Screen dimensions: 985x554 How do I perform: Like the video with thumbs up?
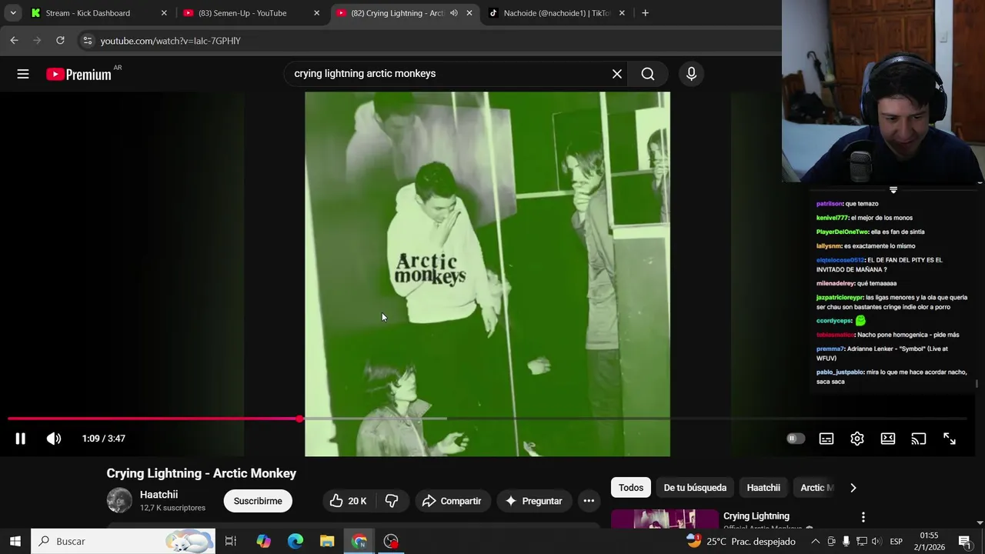348,501
